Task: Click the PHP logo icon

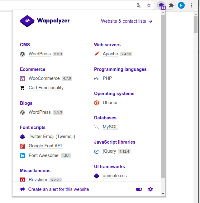Action: 97,79
